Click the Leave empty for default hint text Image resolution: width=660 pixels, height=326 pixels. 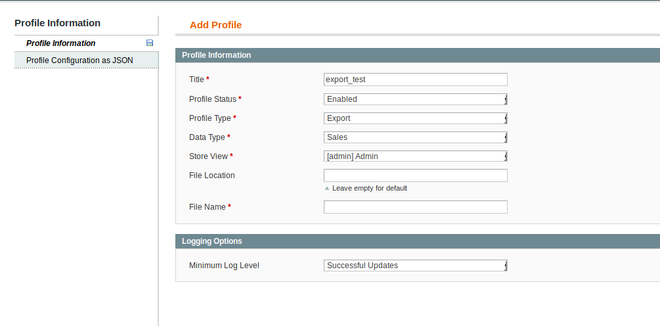pos(370,188)
